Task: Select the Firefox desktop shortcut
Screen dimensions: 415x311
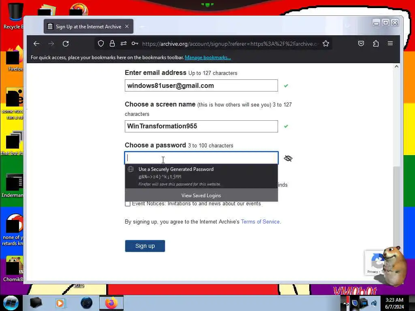Action: pos(15,59)
